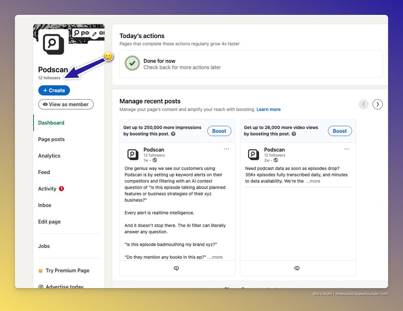Boost the 26,000 video views post
The image size is (403, 311).
(x=340, y=131)
